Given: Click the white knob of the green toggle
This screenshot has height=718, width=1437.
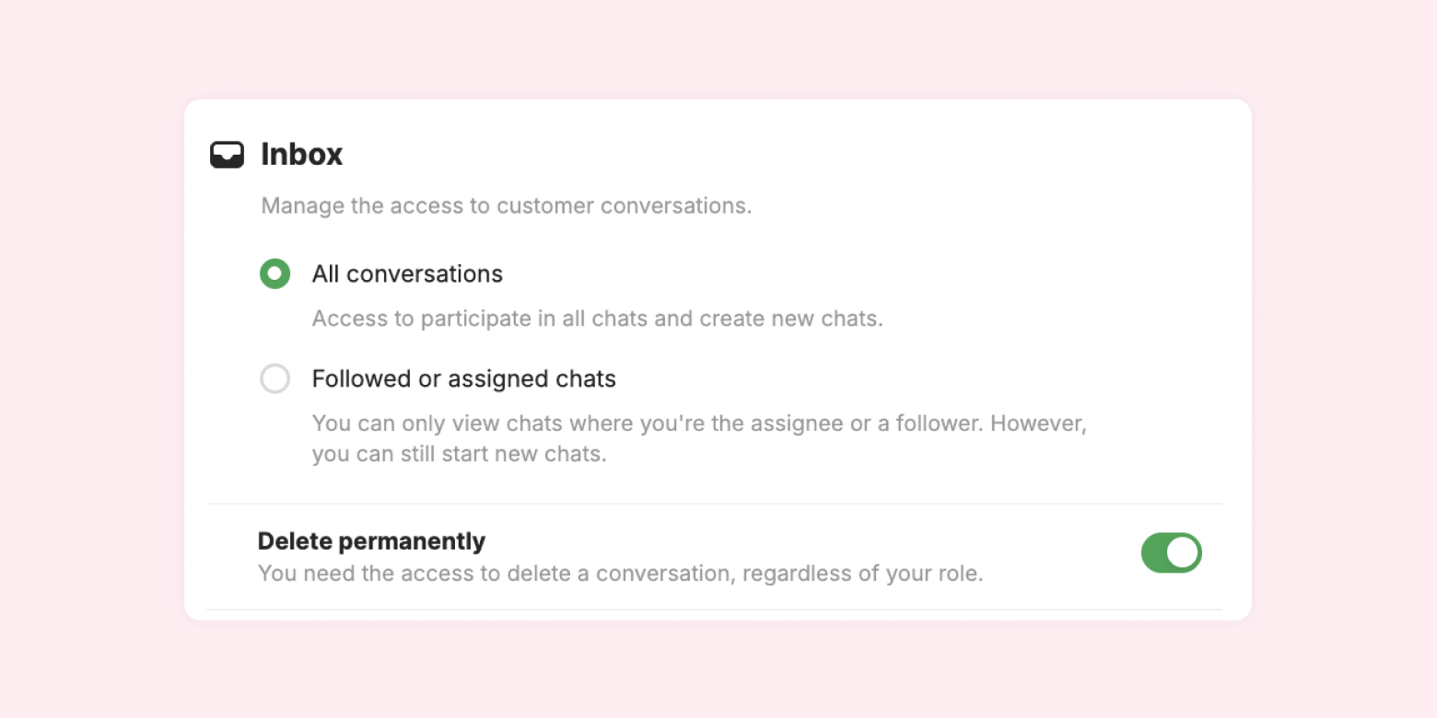Looking at the screenshot, I should pyautogui.click(x=1183, y=553).
